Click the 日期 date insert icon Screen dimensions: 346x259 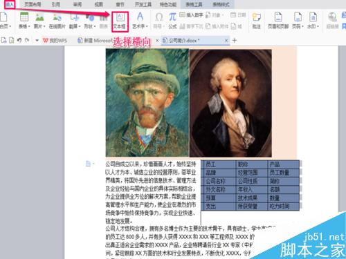(238, 15)
